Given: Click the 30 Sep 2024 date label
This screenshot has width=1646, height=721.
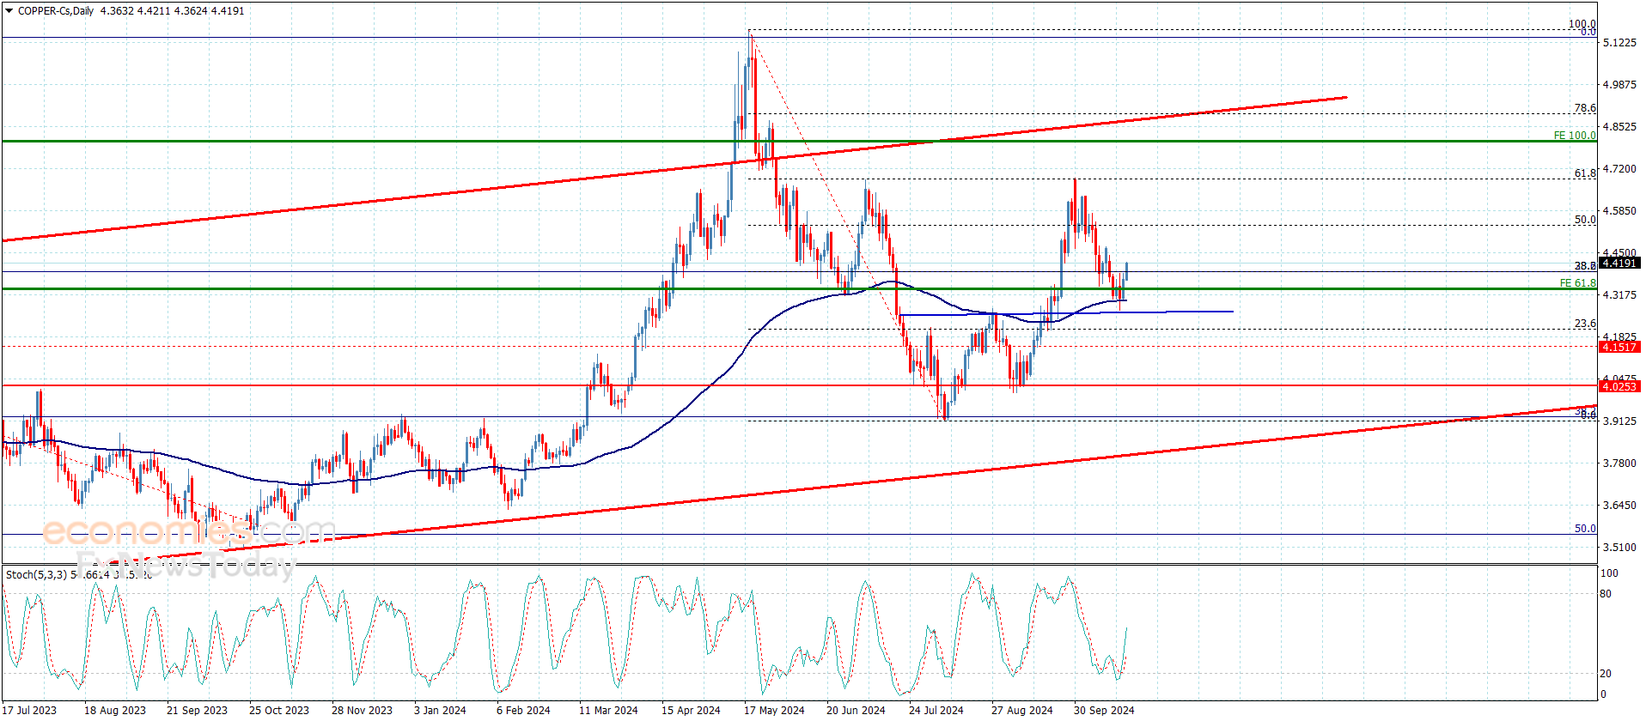Looking at the screenshot, I should tap(1104, 710).
